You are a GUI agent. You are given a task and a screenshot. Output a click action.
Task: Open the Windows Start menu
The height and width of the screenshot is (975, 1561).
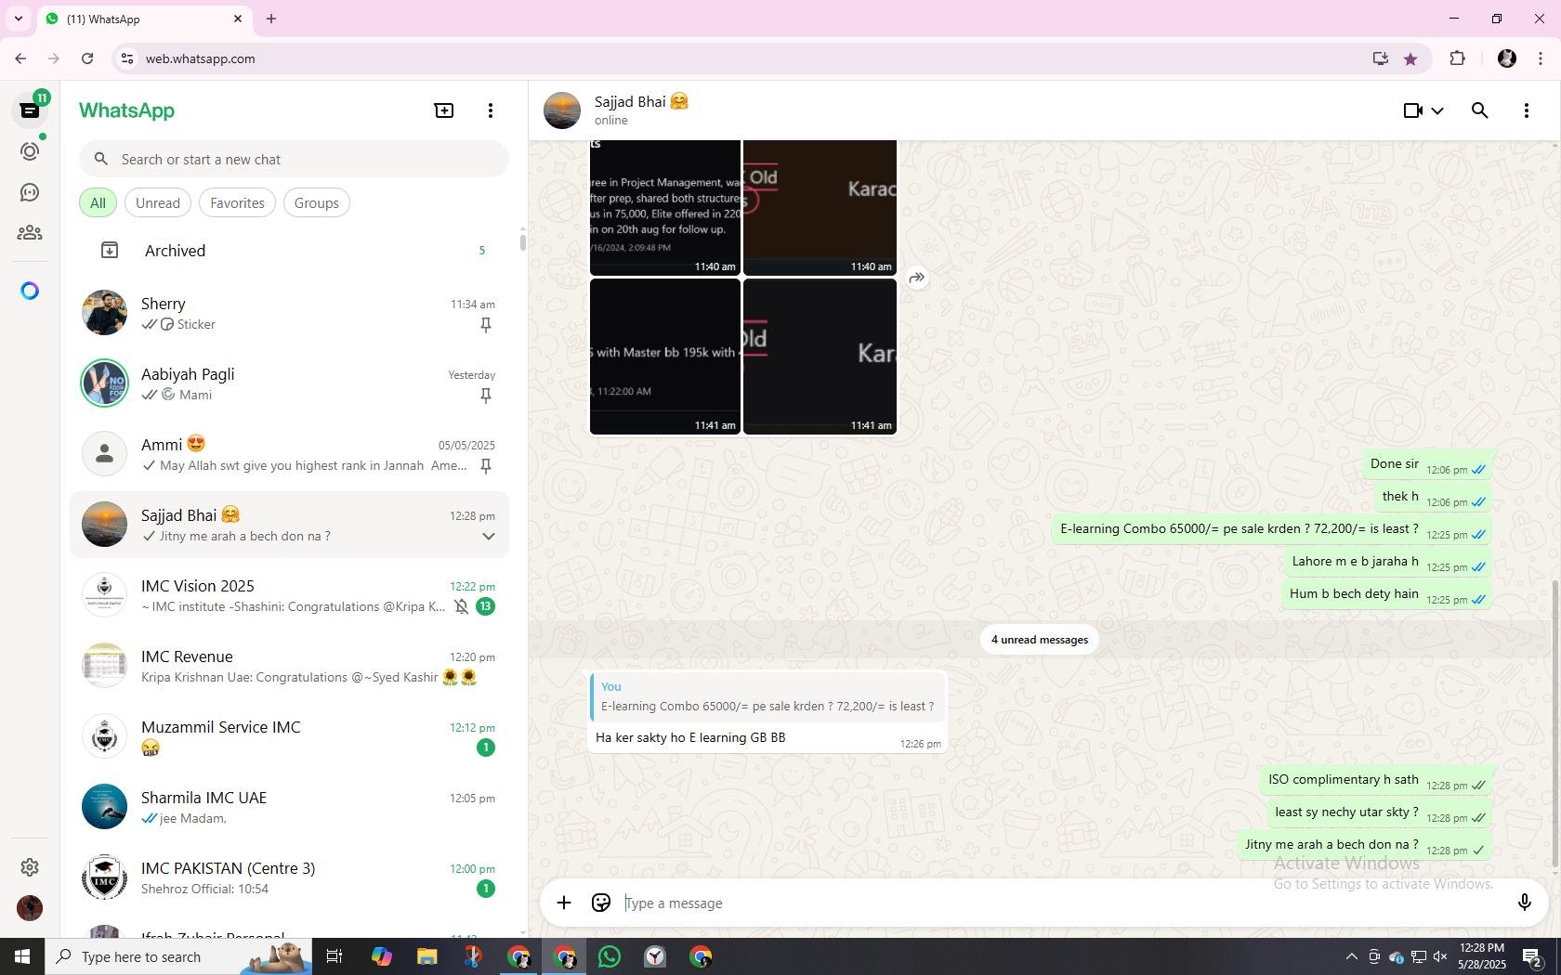pyautogui.click(x=22, y=956)
